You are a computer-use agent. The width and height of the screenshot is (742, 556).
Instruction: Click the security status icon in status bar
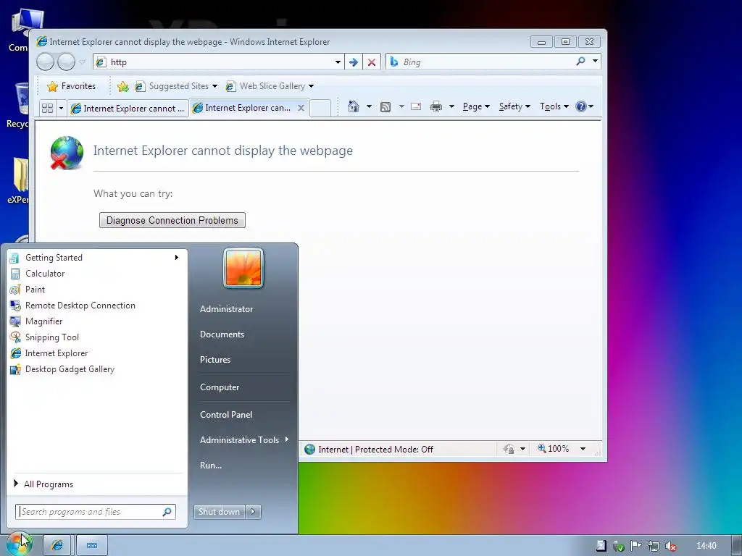click(x=509, y=449)
